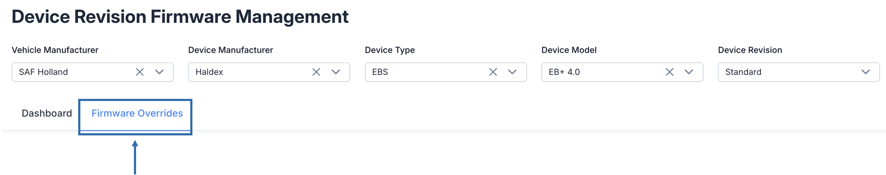Viewport: 886px width, 175px height.
Task: Clear the SAF Holland vehicle manufacturer selection
Action: click(x=140, y=72)
